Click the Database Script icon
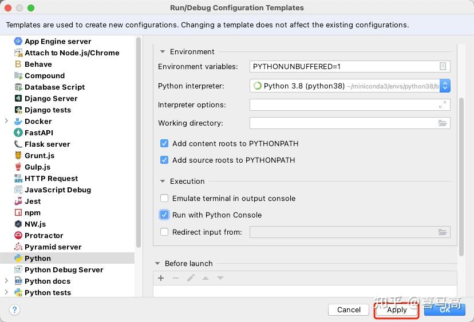The width and height of the screenshot is (474, 322). pyautogui.click(x=18, y=87)
